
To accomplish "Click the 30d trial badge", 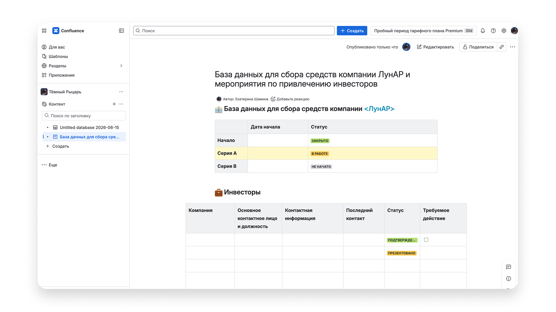I will coord(469,31).
